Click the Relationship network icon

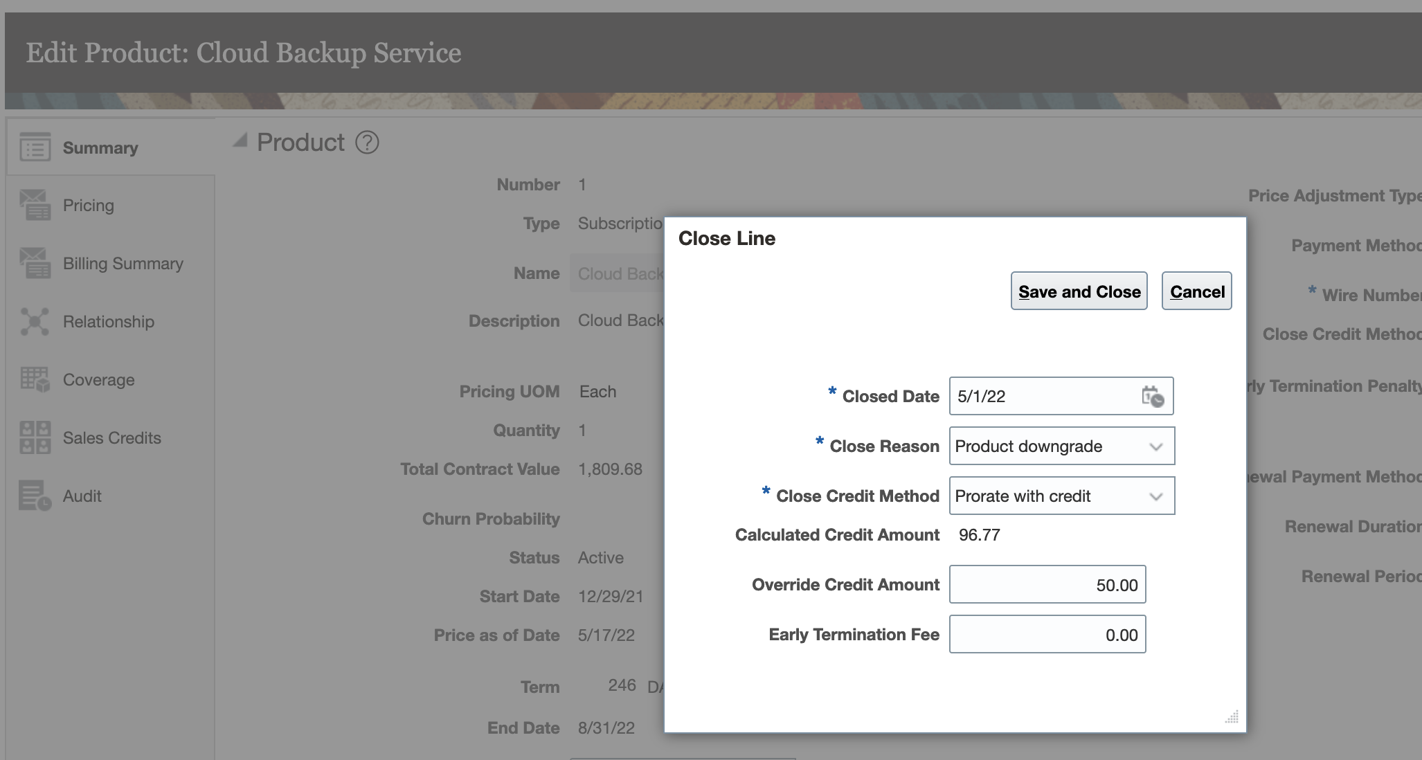pyautogui.click(x=35, y=322)
